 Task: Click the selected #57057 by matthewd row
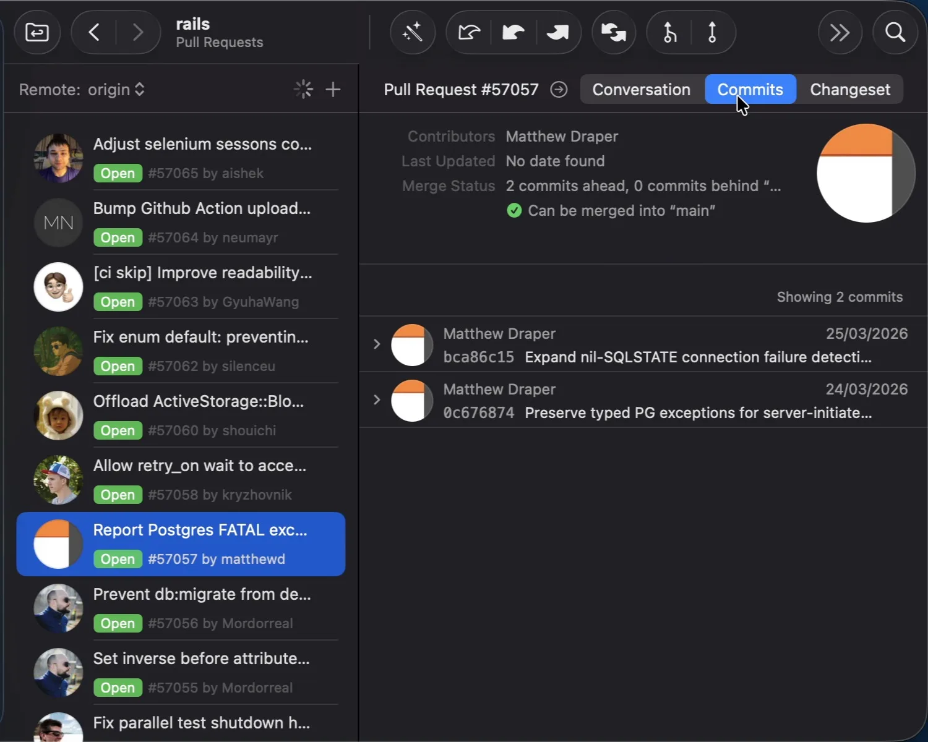181,544
